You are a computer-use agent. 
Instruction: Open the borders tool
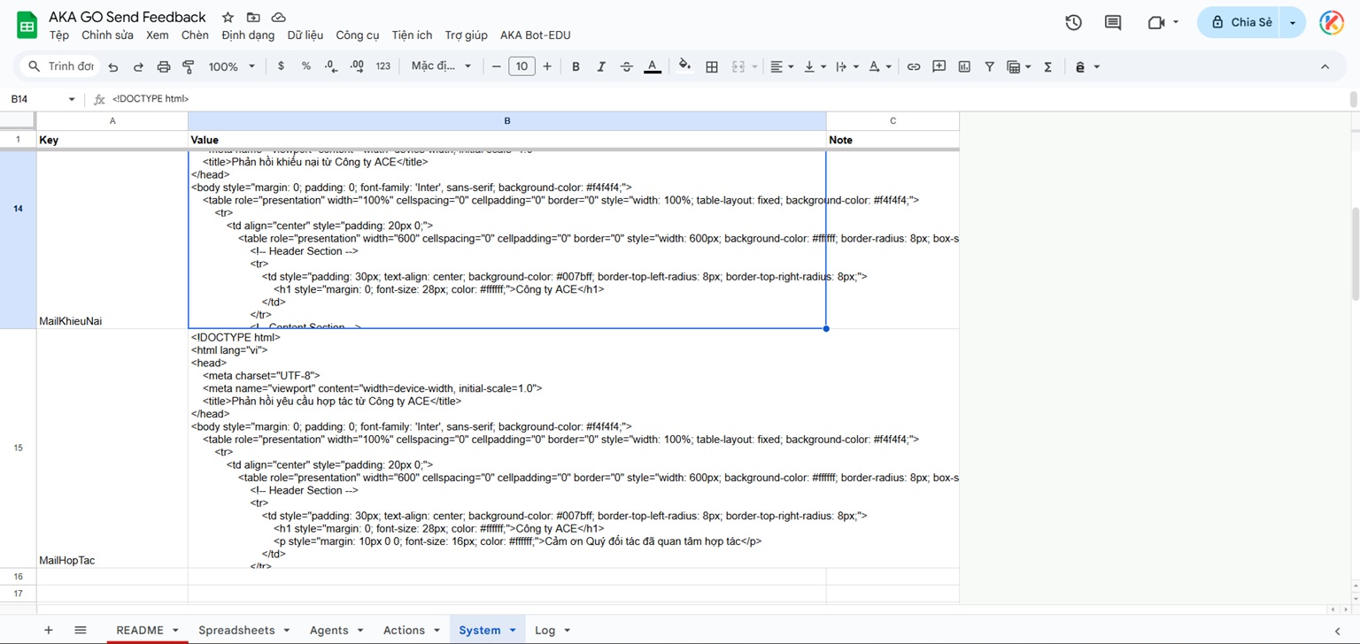coord(711,66)
